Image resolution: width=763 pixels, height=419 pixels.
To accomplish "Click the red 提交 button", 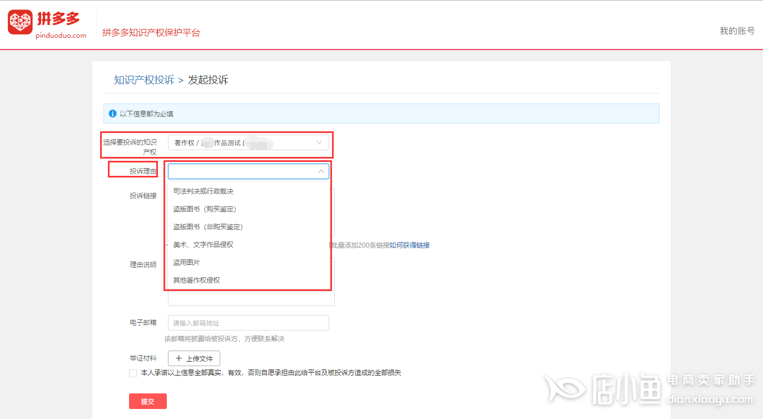I will click(148, 401).
